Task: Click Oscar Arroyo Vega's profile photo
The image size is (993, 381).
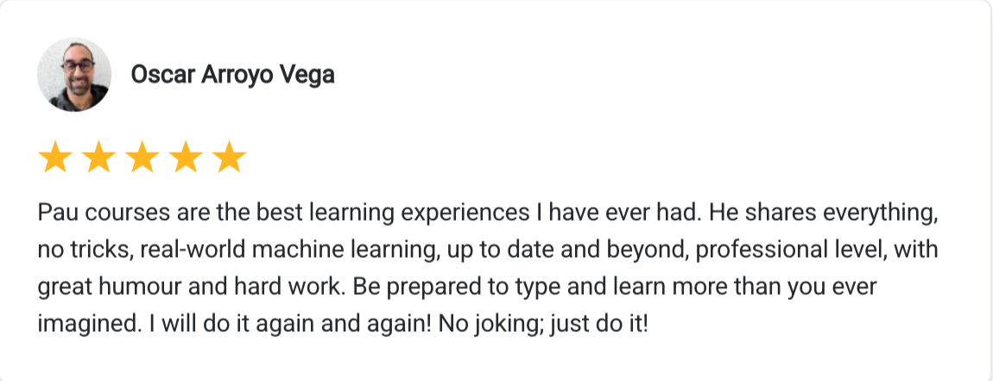Action: coord(74,74)
